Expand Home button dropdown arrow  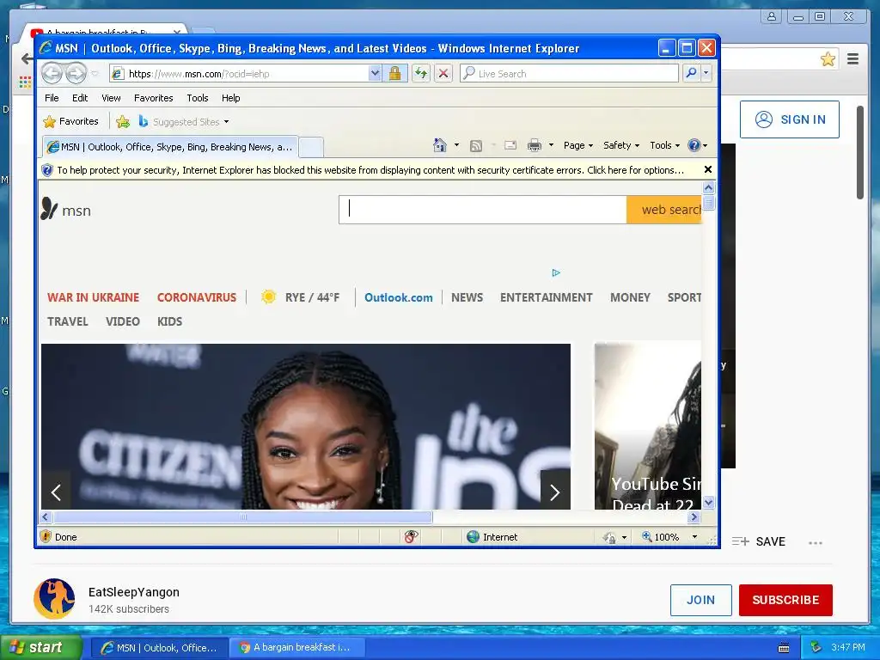click(457, 145)
